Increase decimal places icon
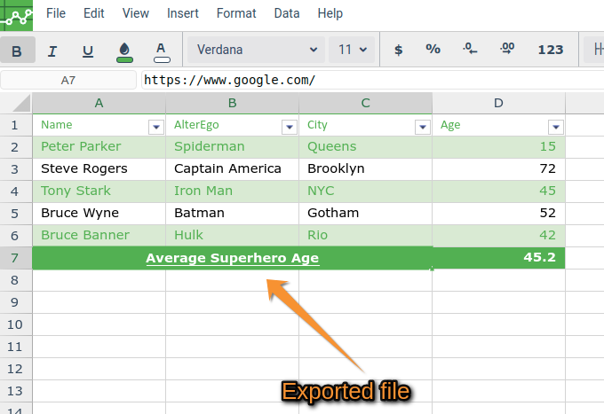The height and width of the screenshot is (414, 604). coord(507,49)
